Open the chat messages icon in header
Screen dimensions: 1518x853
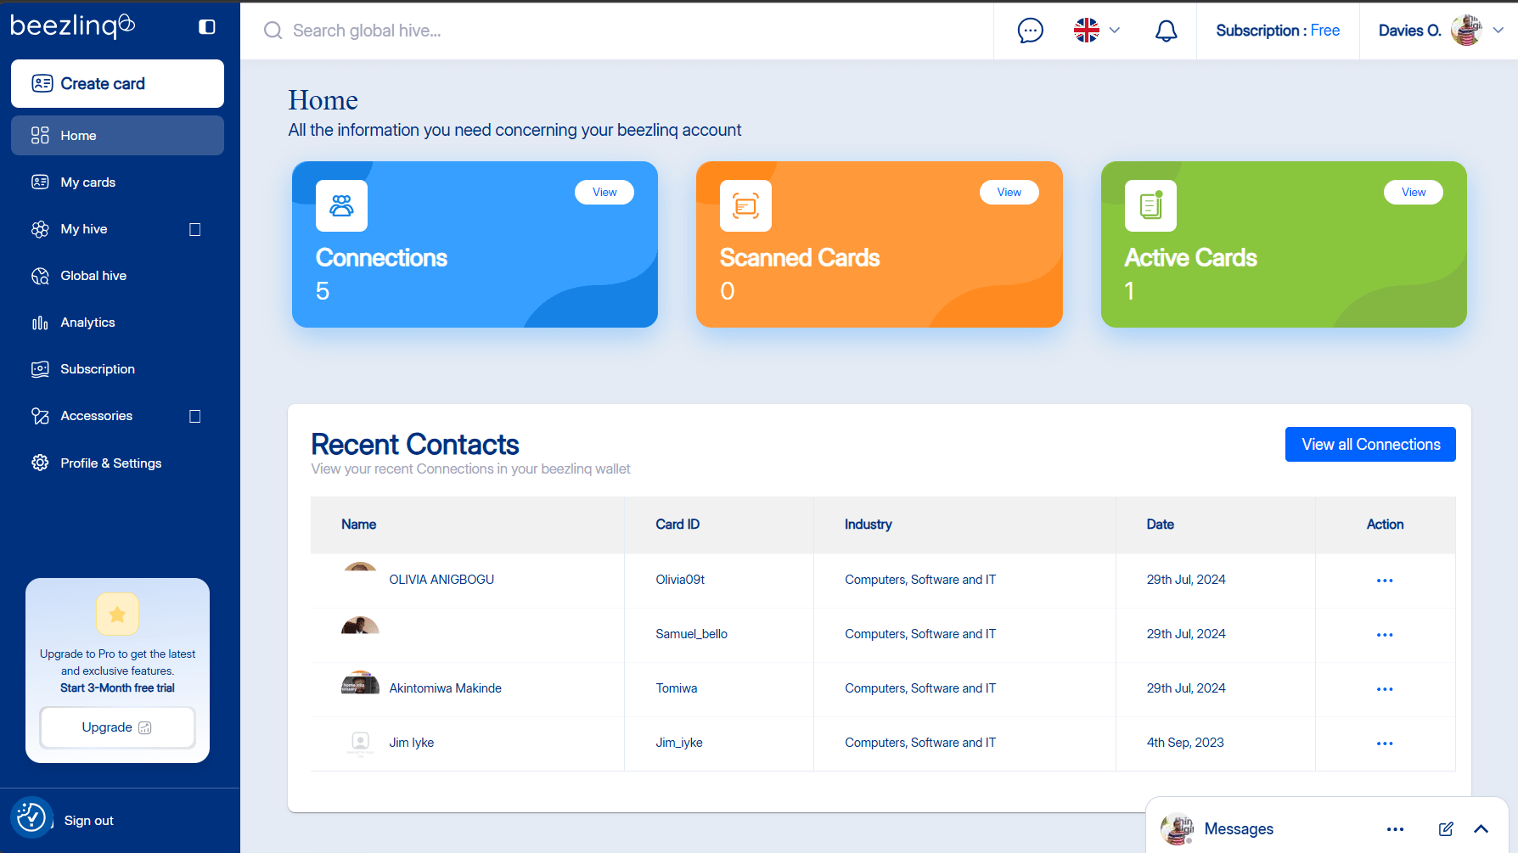tap(1031, 31)
